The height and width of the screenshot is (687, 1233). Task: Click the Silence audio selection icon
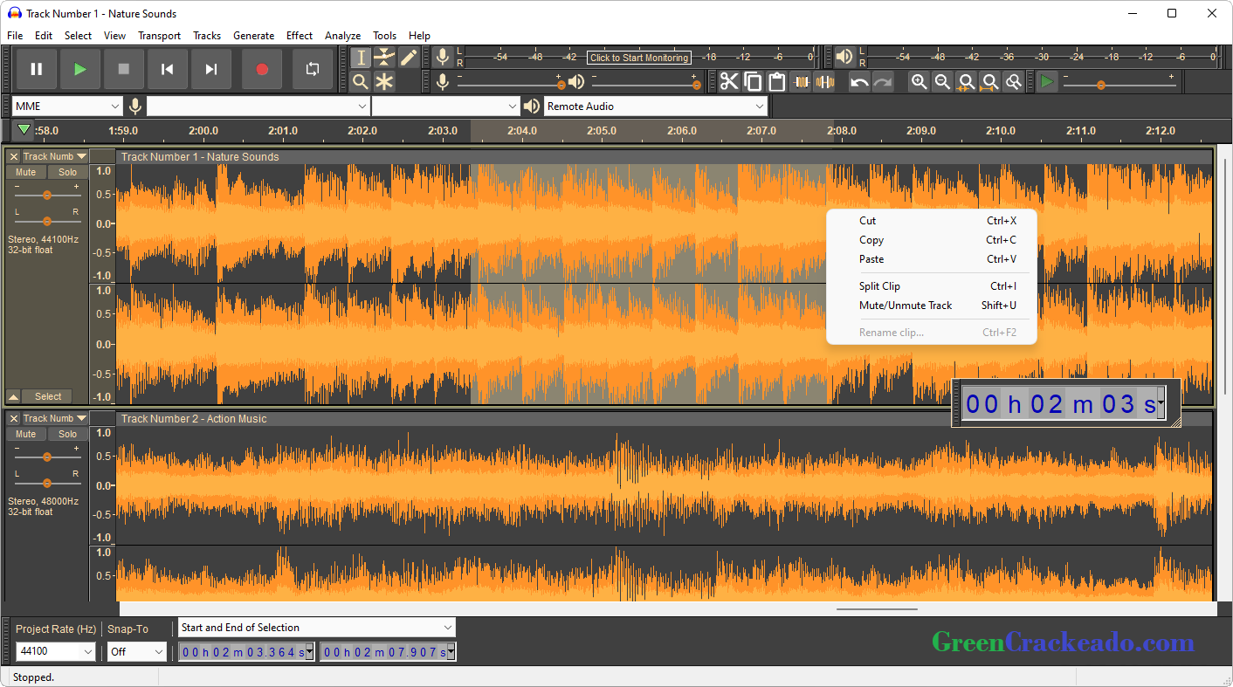click(826, 81)
